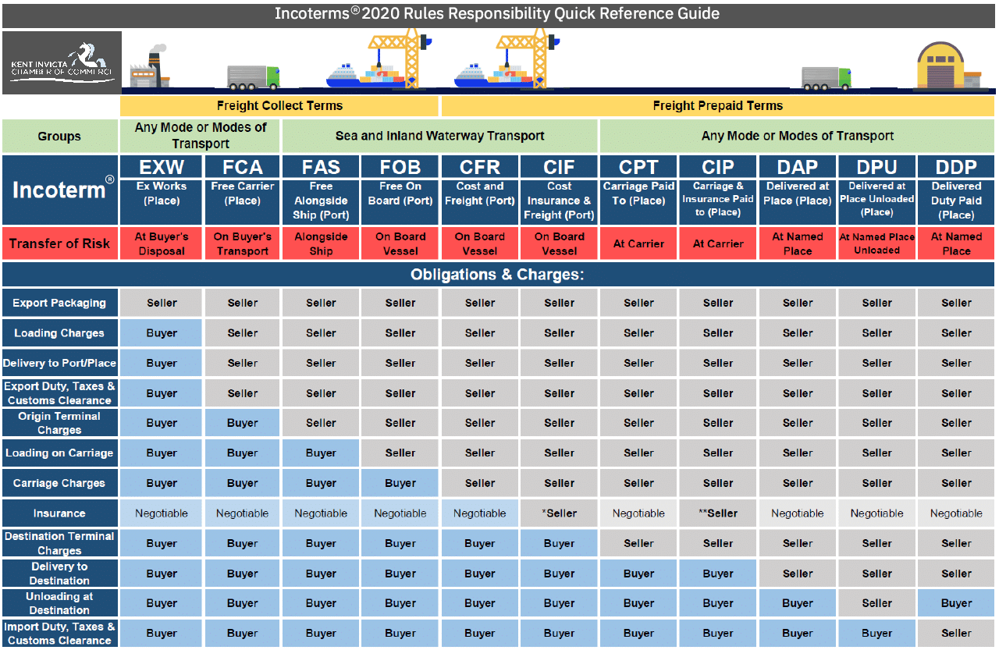Click the 'Export Packaging' row label
Viewport: 999px width, 650px height.
coord(59,303)
